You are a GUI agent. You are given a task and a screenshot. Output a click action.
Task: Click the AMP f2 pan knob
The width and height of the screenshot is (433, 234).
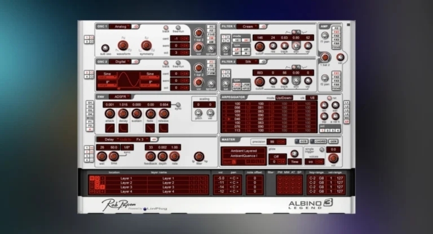pyautogui.click(x=325, y=78)
